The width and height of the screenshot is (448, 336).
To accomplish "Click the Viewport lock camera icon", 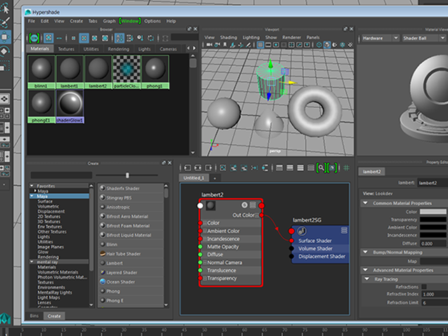I will (218, 45).
